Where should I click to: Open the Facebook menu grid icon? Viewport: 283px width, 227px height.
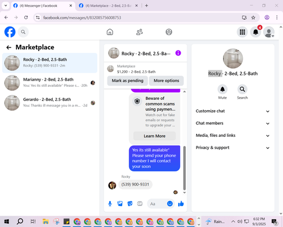pos(242,32)
